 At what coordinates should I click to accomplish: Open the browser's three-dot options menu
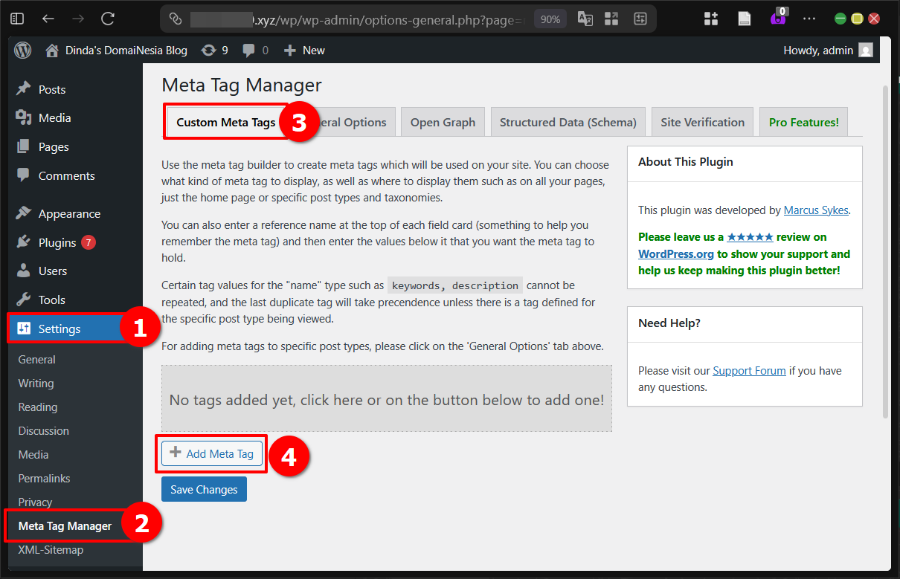(809, 19)
